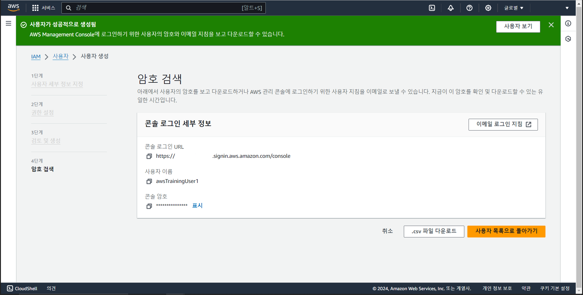Toggle the side navigation hamburger menu

click(9, 23)
